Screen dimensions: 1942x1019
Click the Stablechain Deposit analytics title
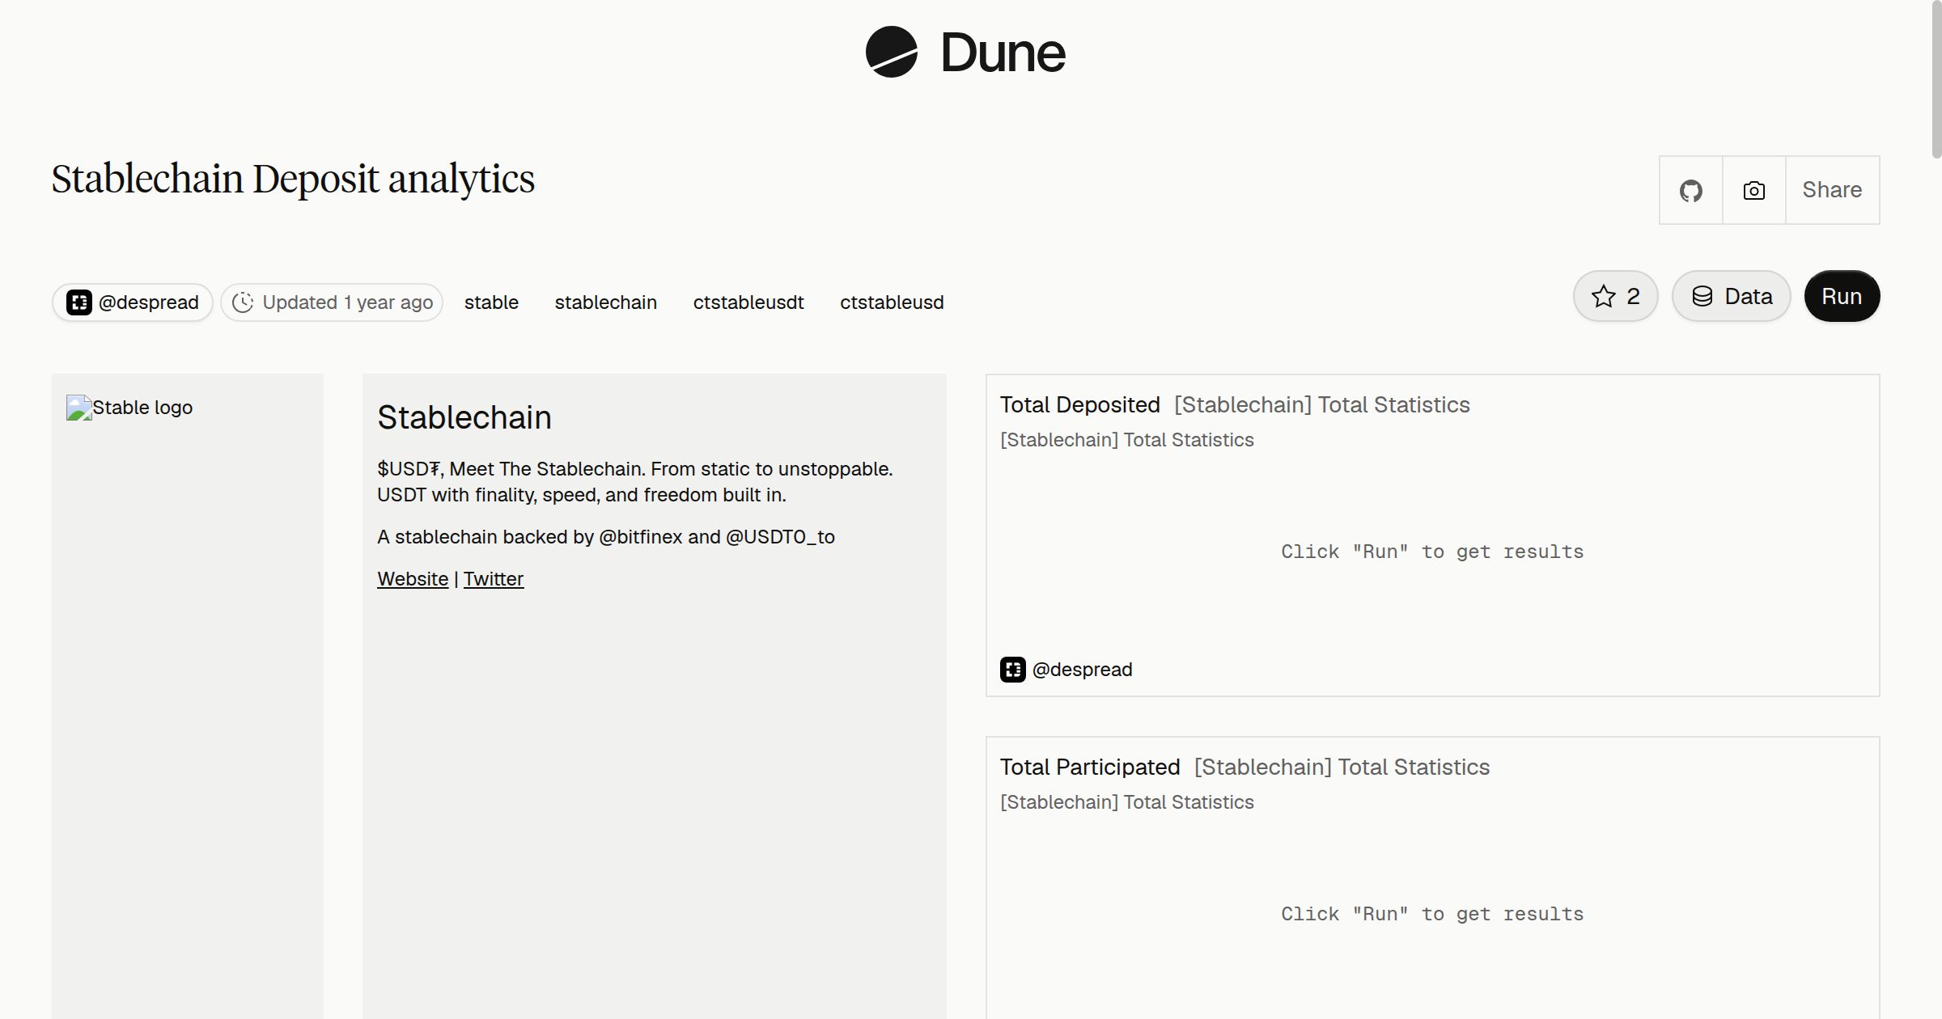pyautogui.click(x=293, y=179)
